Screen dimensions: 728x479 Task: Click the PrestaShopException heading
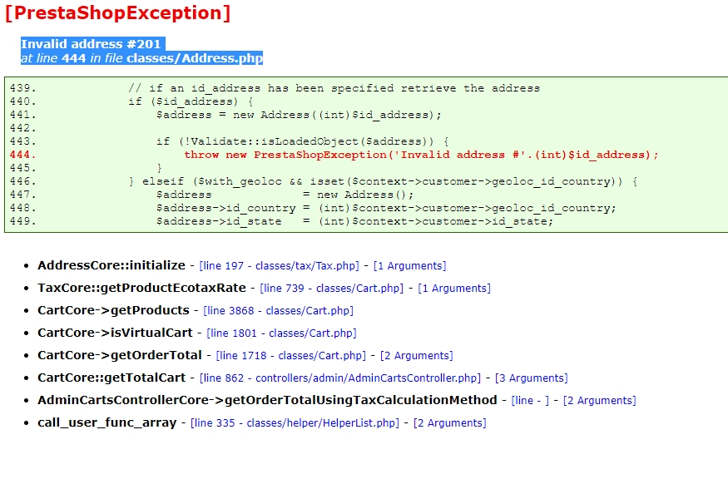118,13
